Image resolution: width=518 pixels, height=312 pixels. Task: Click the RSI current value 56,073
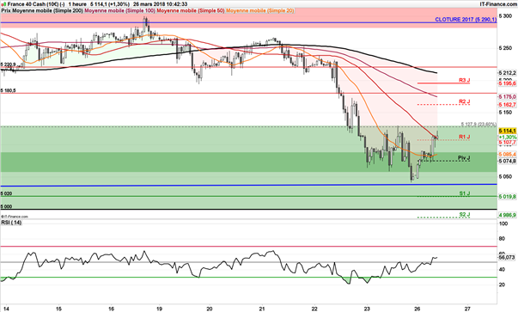click(507, 257)
